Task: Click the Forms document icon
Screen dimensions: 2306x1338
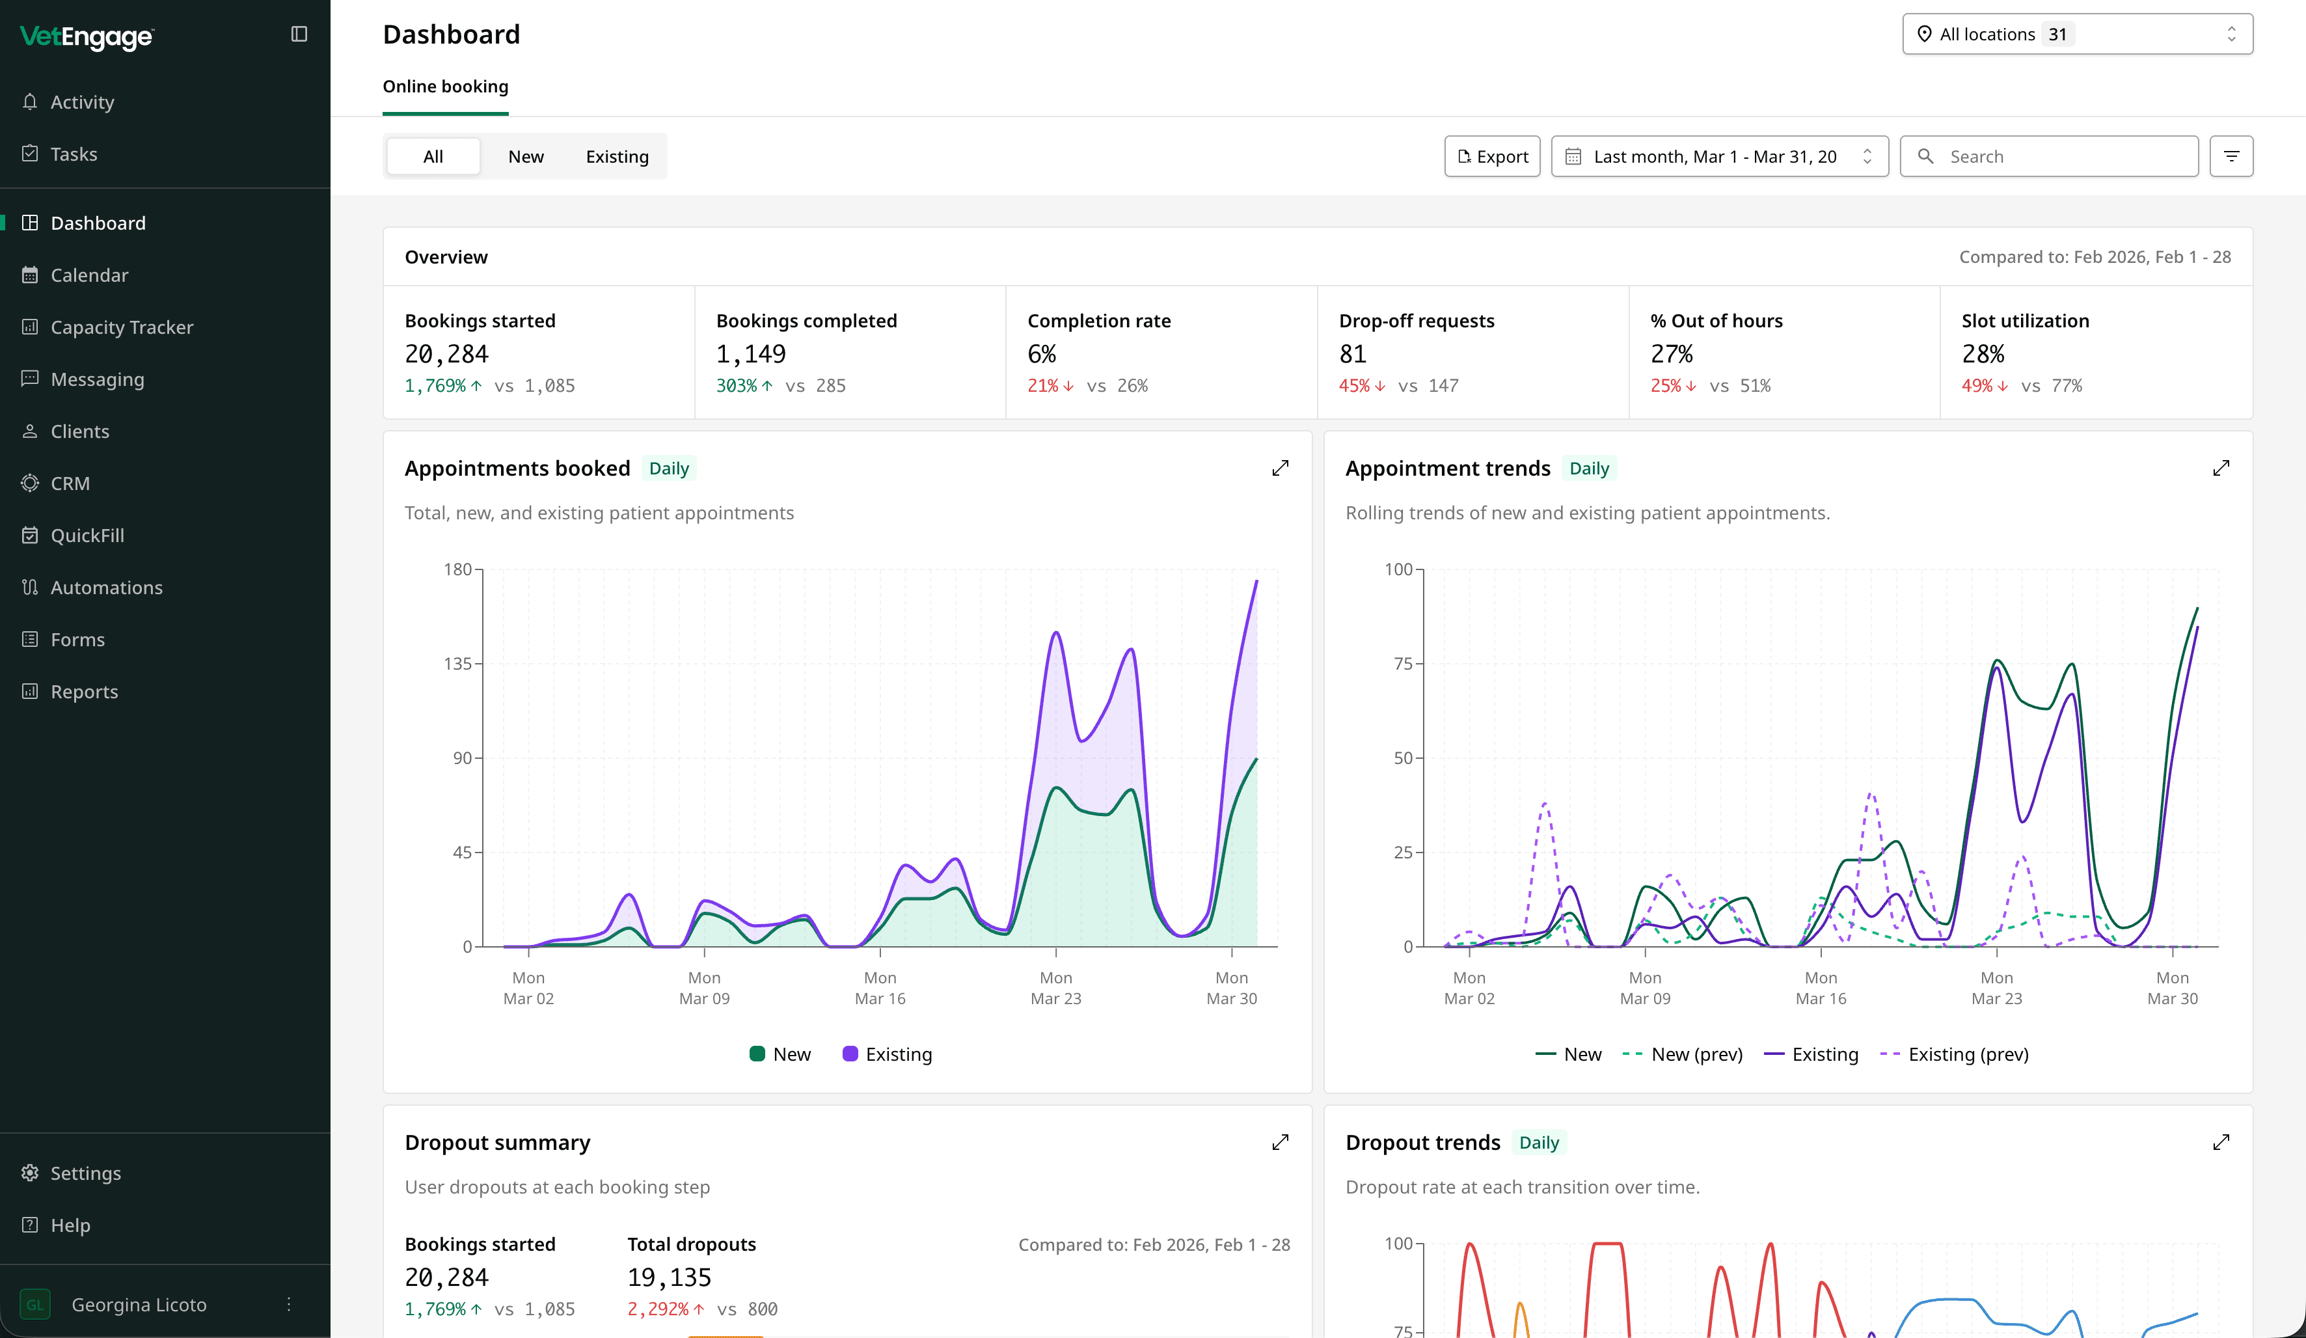Action: point(30,640)
